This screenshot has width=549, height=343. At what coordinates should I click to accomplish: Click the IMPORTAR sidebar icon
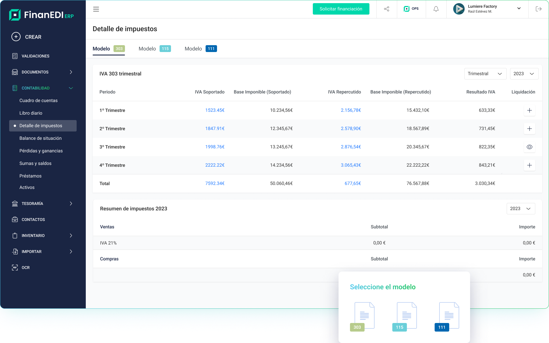click(15, 252)
